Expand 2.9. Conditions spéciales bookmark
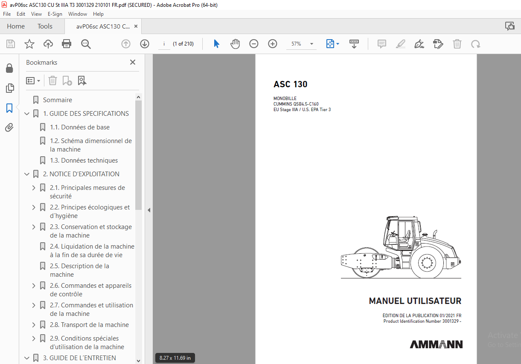 [34, 338]
